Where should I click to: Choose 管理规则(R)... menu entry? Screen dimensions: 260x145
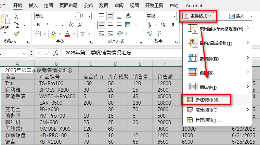click(217, 120)
